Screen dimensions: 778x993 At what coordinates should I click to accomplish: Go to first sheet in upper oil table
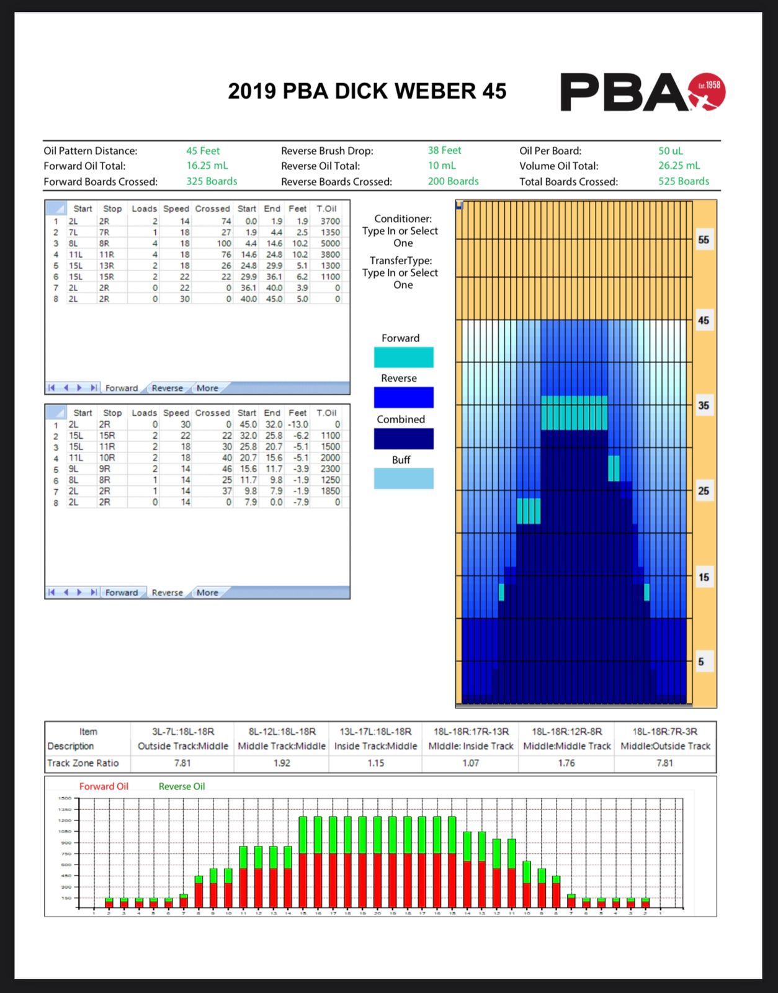click(x=51, y=388)
